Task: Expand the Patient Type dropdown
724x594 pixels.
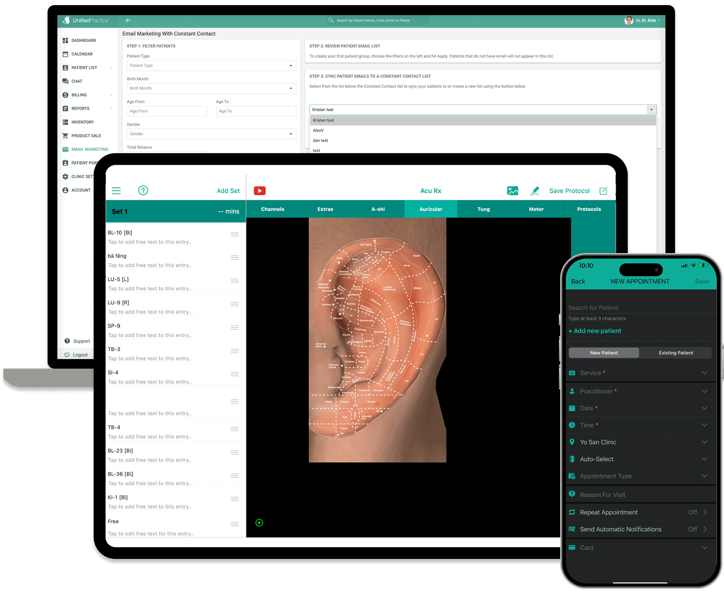Action: click(x=211, y=65)
